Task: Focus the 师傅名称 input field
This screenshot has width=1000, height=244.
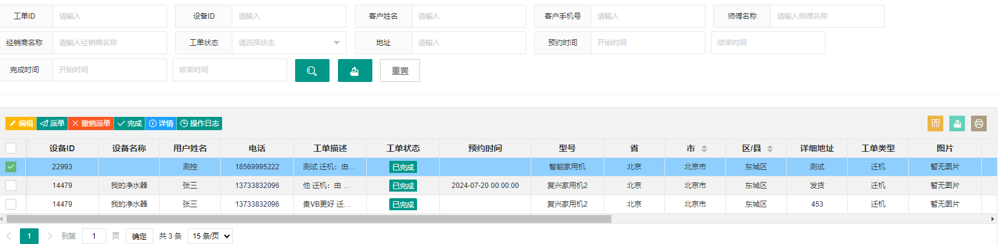Action: point(827,16)
